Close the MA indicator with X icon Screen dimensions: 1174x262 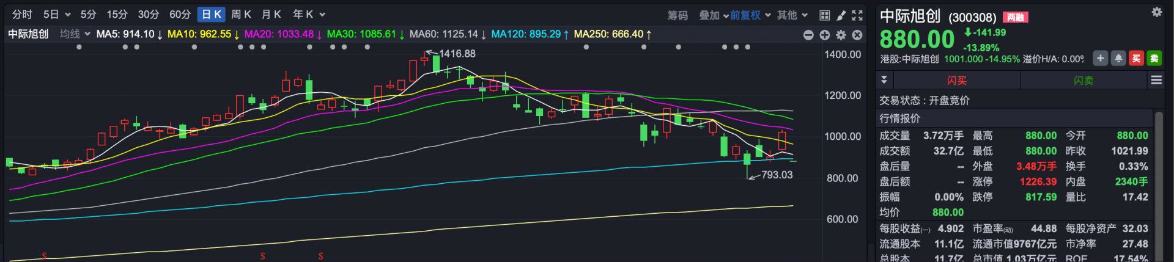click(857, 35)
